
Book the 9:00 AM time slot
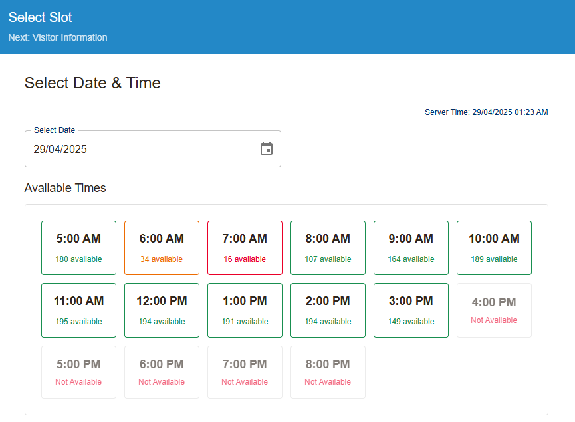[x=411, y=247]
